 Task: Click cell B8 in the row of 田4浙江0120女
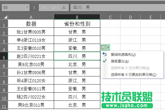pyautogui.click(x=77, y=80)
